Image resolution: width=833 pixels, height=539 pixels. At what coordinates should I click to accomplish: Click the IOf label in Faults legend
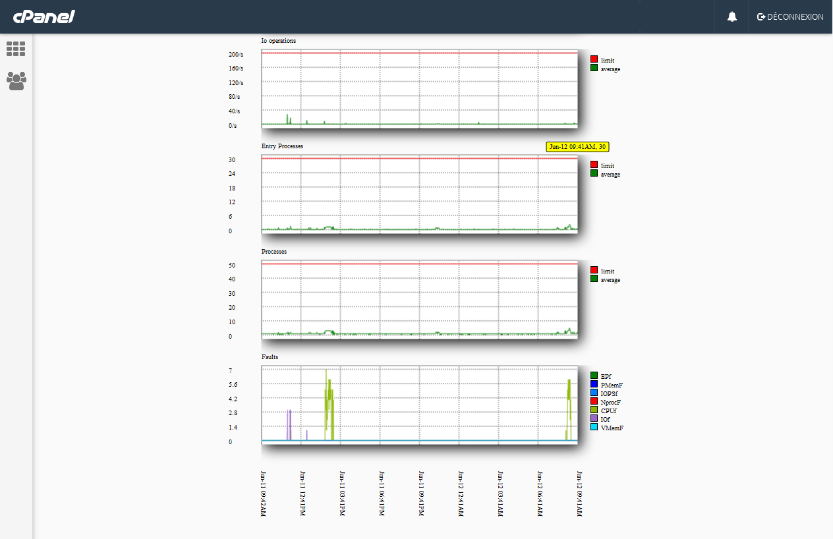(x=606, y=419)
